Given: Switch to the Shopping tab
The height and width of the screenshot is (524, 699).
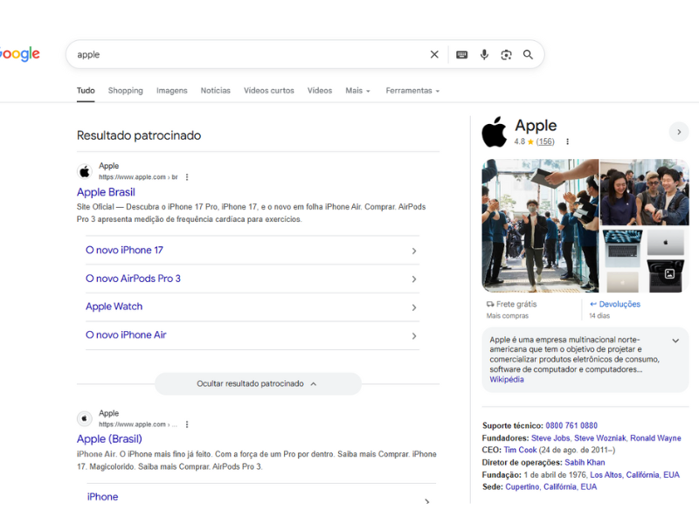Looking at the screenshot, I should tap(125, 91).
